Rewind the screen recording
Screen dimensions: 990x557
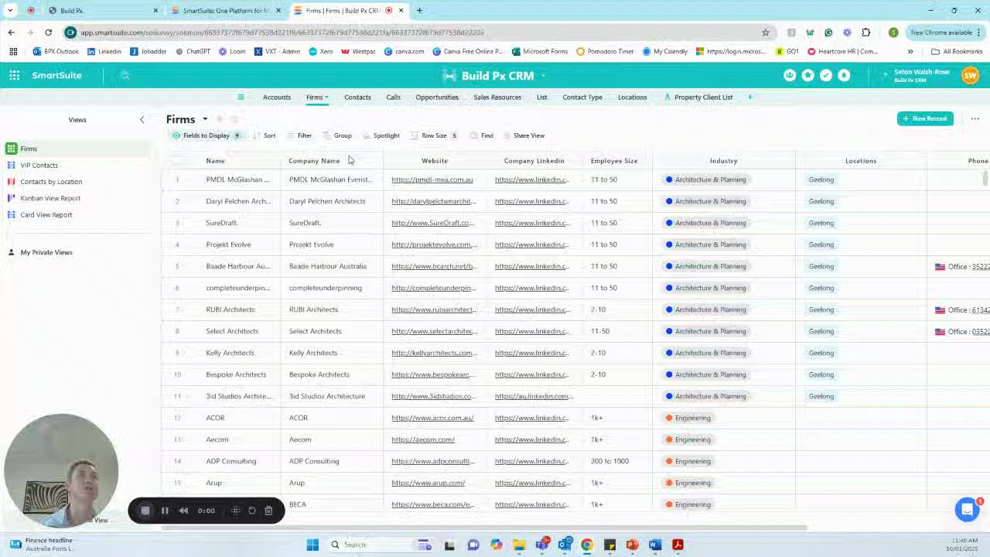pyautogui.click(x=183, y=511)
